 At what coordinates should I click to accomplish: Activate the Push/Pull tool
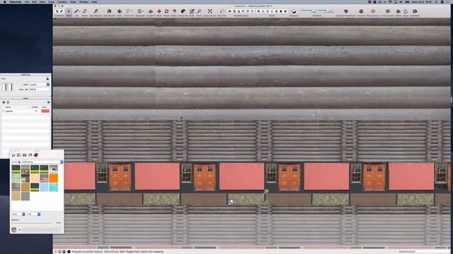(x=151, y=11)
